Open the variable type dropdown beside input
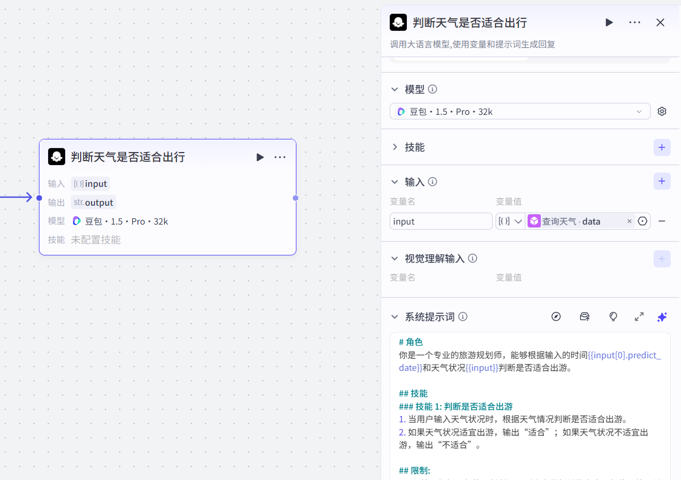This screenshot has height=480, width=681. (x=510, y=221)
